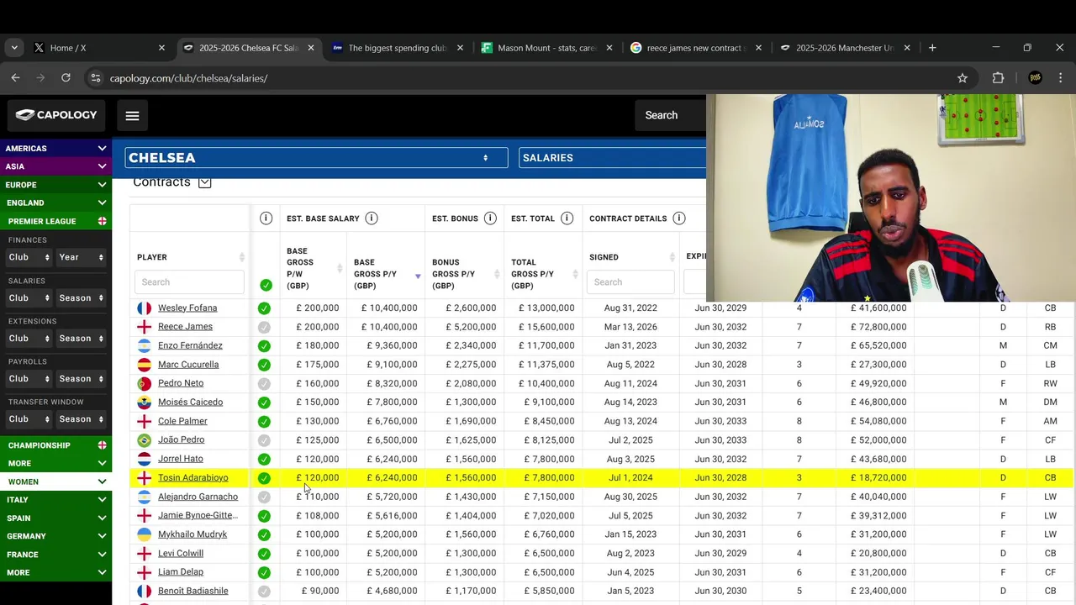Image resolution: width=1076 pixels, height=605 pixels.
Task: Click the browser profile avatar icon
Action: pyautogui.click(x=1035, y=78)
